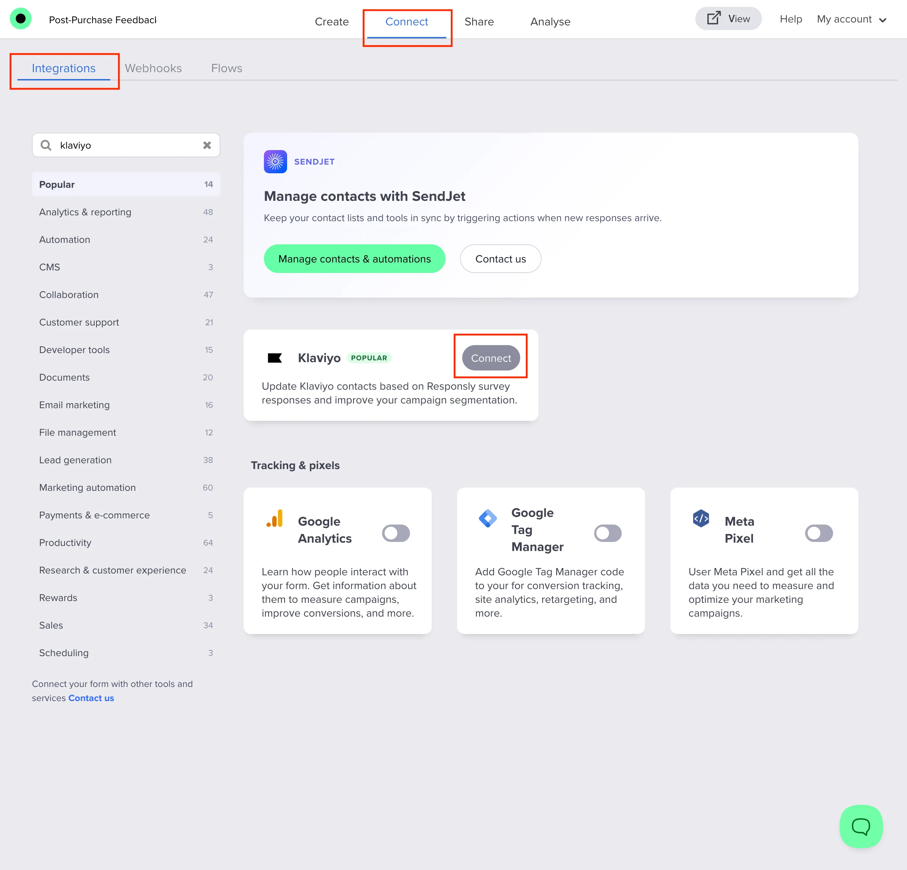Go to the Share tab
The image size is (907, 870).
[479, 22]
